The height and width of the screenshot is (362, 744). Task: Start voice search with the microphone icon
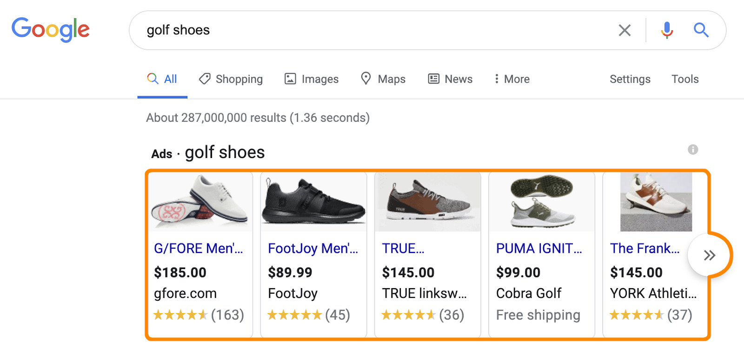[x=667, y=30]
